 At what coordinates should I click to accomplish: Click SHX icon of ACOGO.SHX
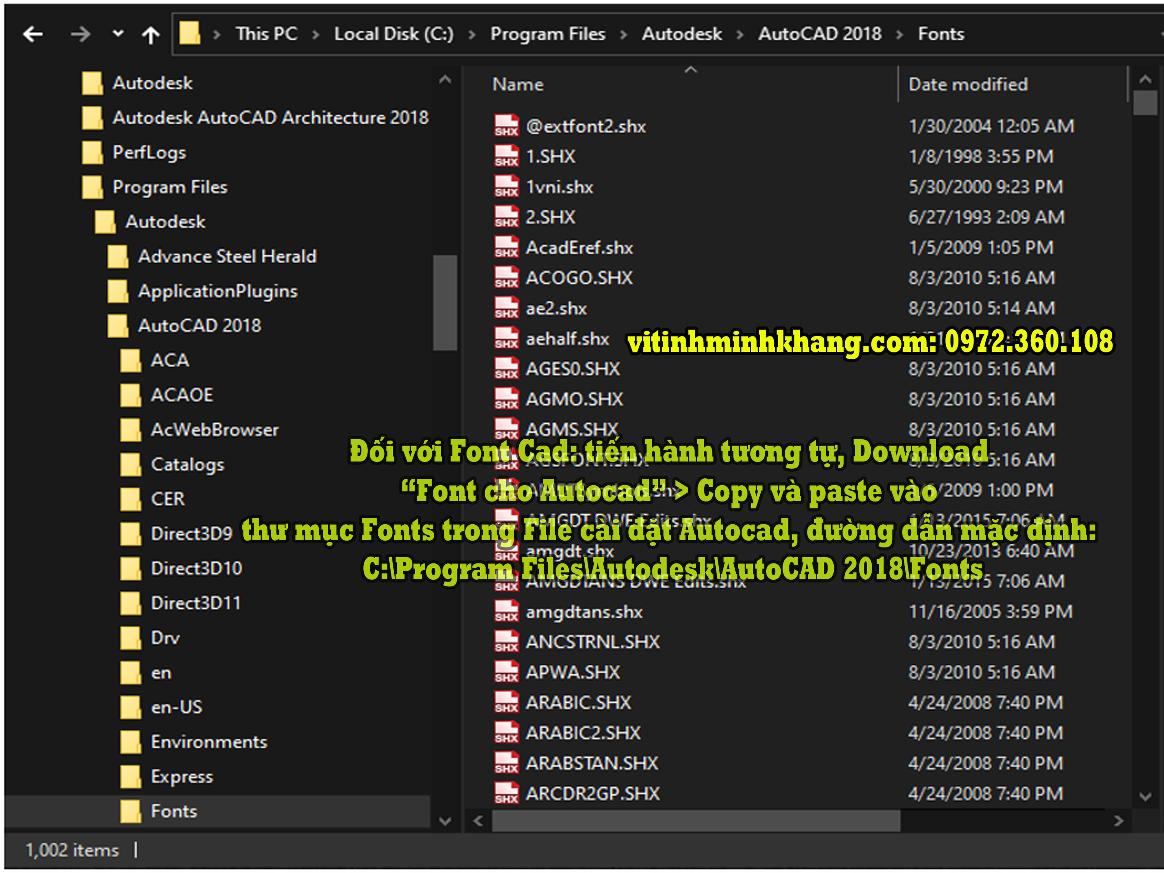point(506,277)
